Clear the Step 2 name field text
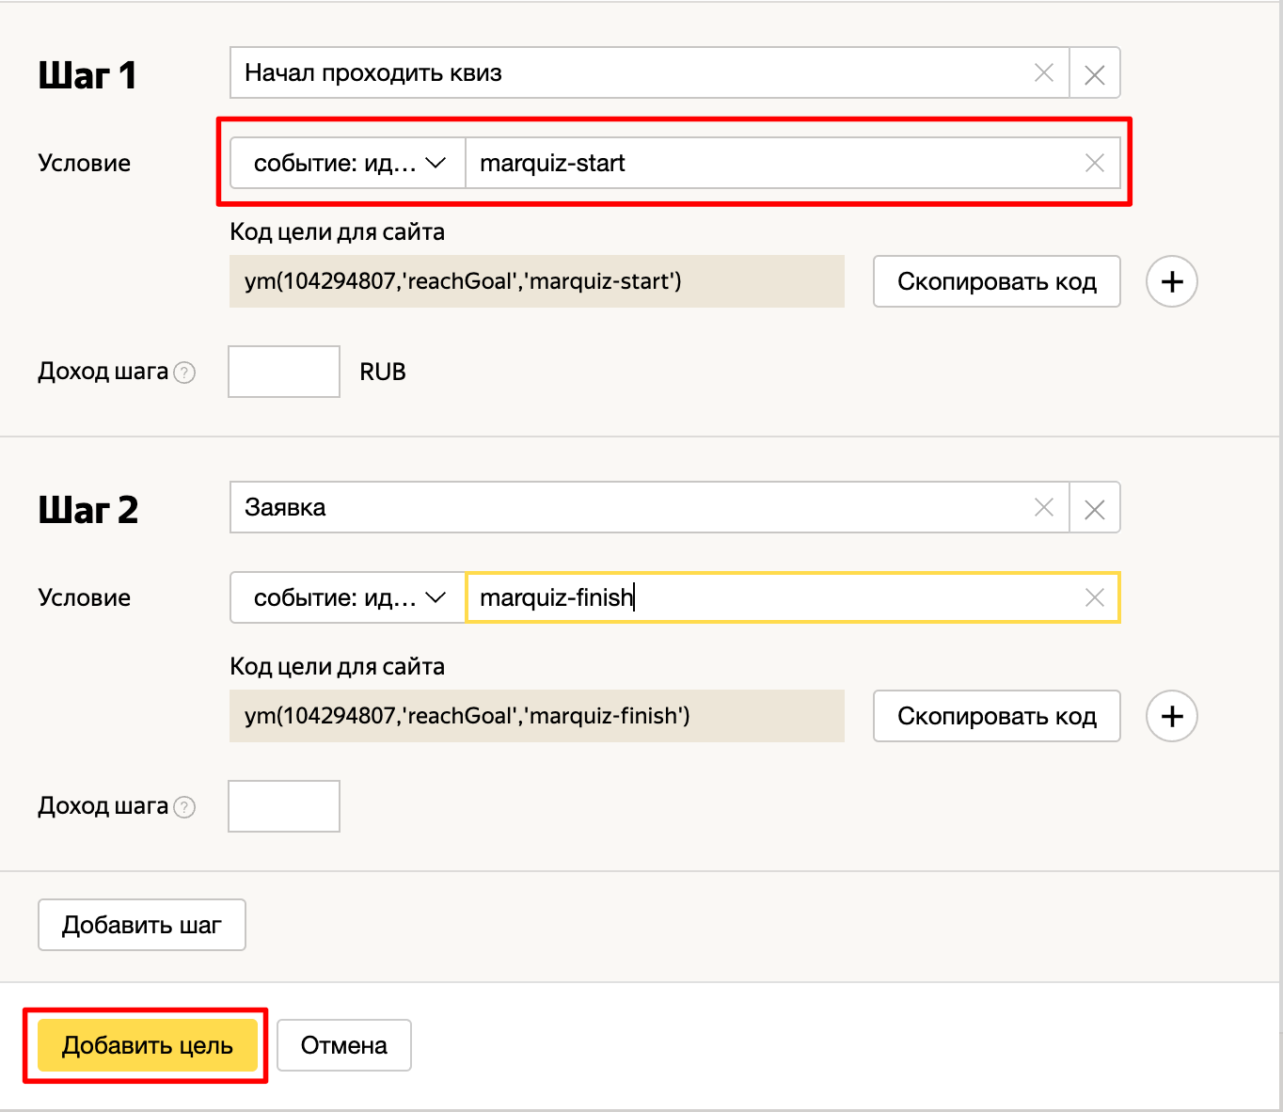1283x1112 pixels. [x=1043, y=508]
